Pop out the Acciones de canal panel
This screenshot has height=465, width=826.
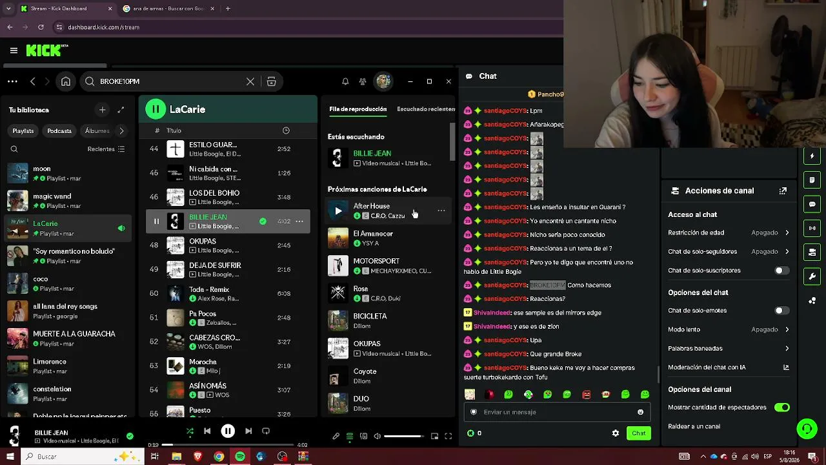[x=783, y=191]
